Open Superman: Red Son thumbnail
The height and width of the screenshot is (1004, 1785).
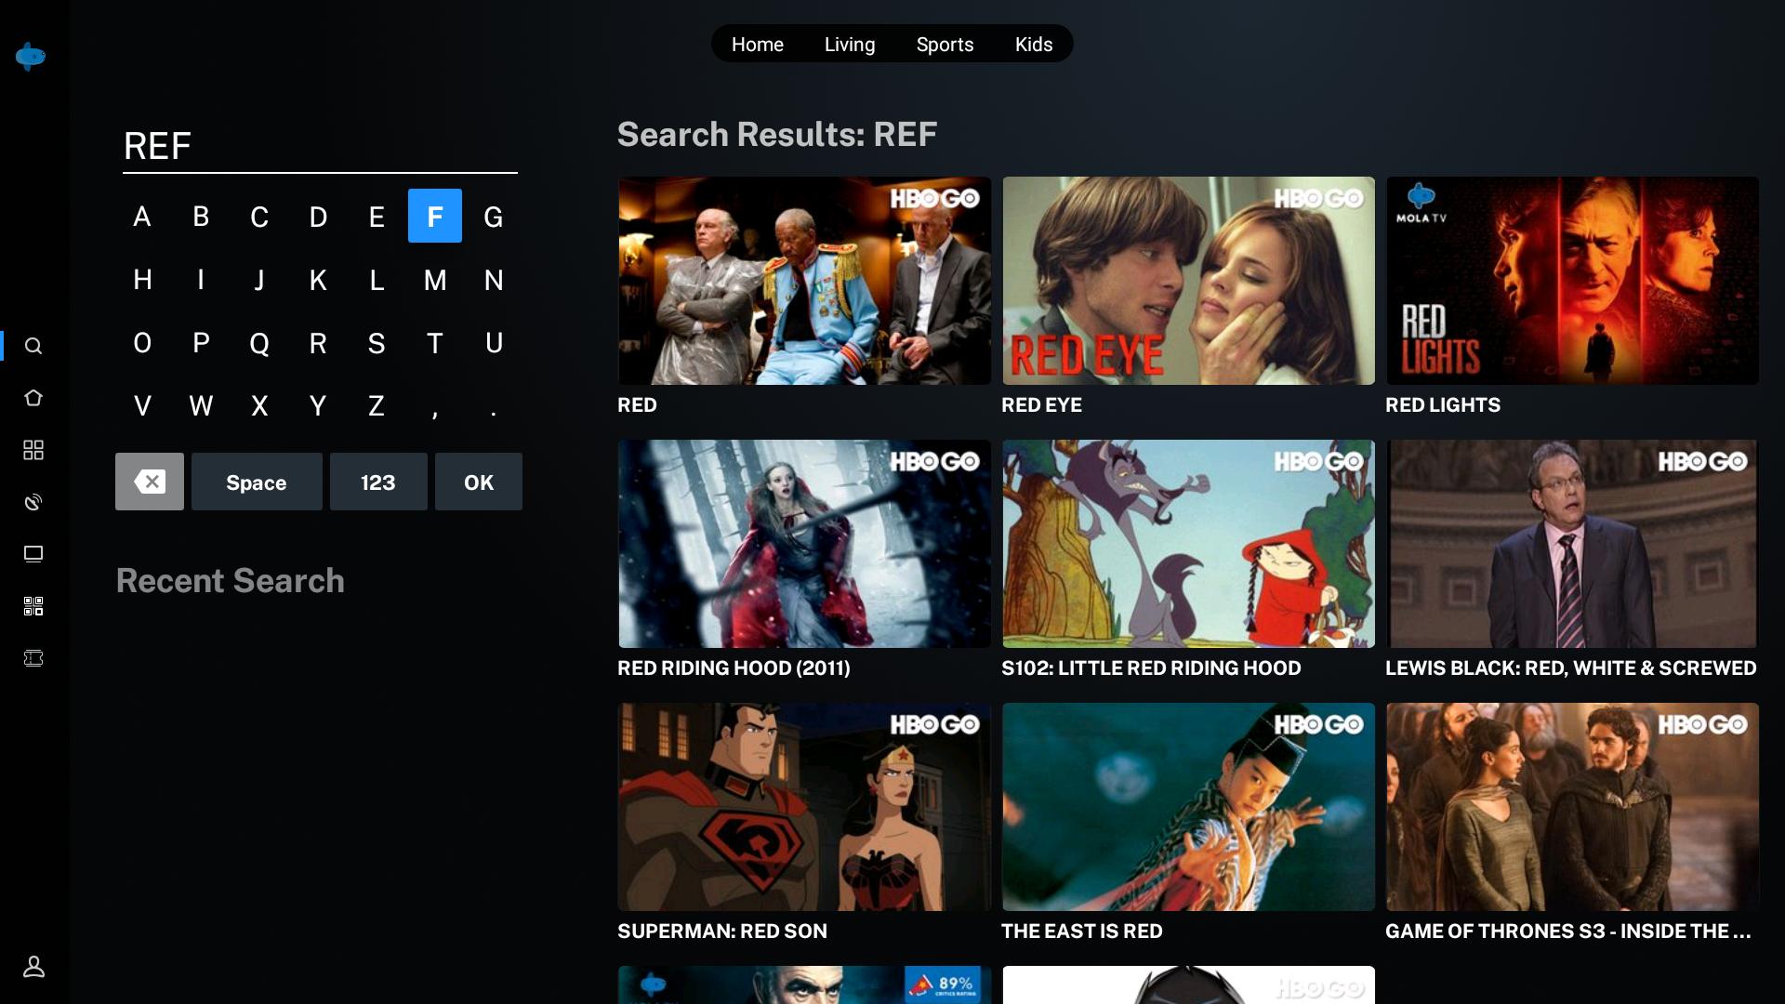pos(804,807)
